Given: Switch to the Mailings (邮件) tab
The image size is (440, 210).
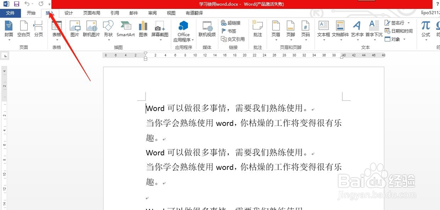Looking at the screenshot, I should 134,13.
